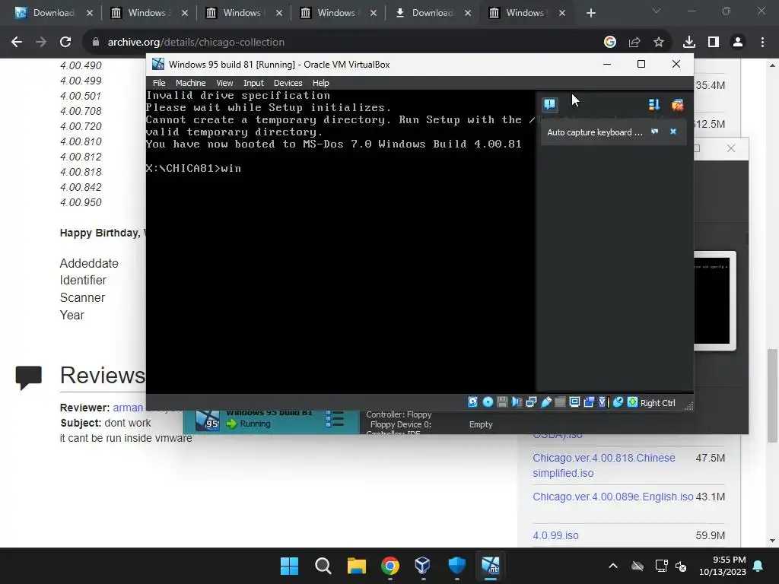Click the recording indicator in VM status bar
Viewport: 779px width, 584px height.
(x=589, y=402)
